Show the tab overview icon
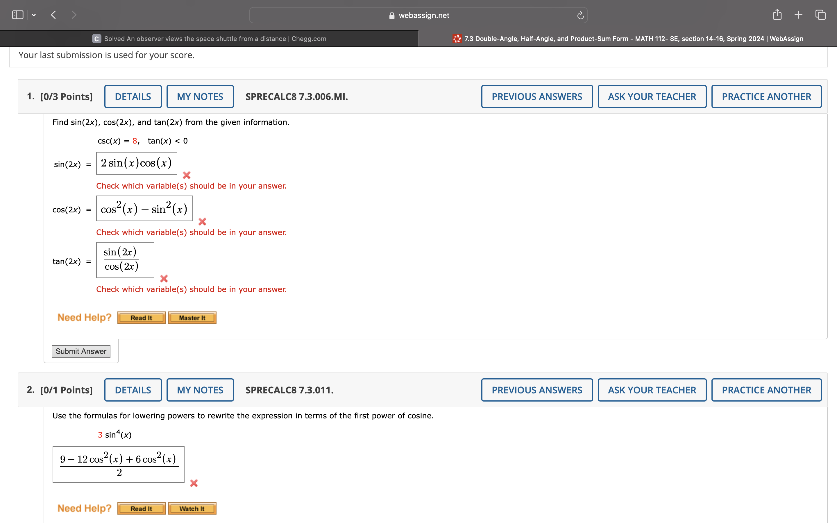The width and height of the screenshot is (837, 523). [820, 15]
